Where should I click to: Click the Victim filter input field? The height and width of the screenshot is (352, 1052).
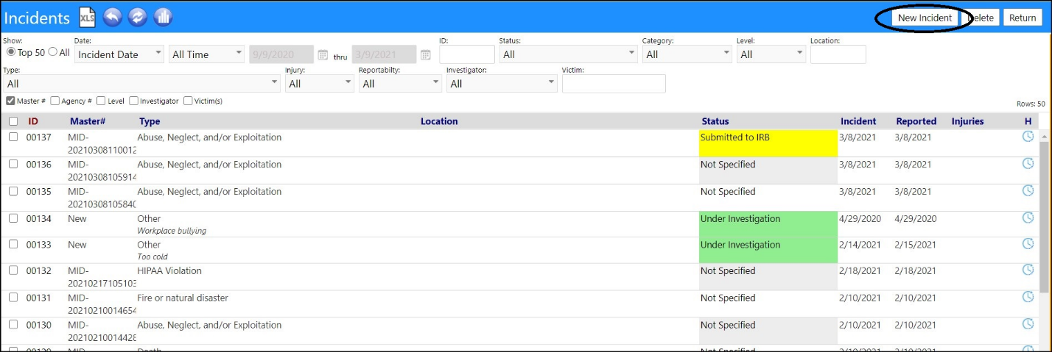point(614,84)
